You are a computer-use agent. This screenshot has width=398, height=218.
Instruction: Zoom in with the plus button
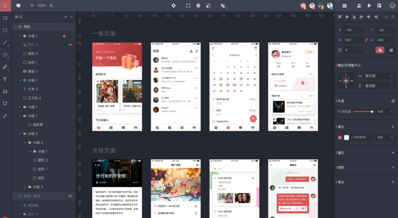(51, 6)
